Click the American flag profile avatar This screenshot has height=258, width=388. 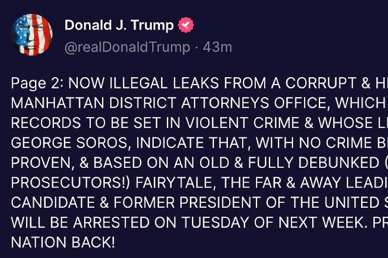[x=31, y=35]
